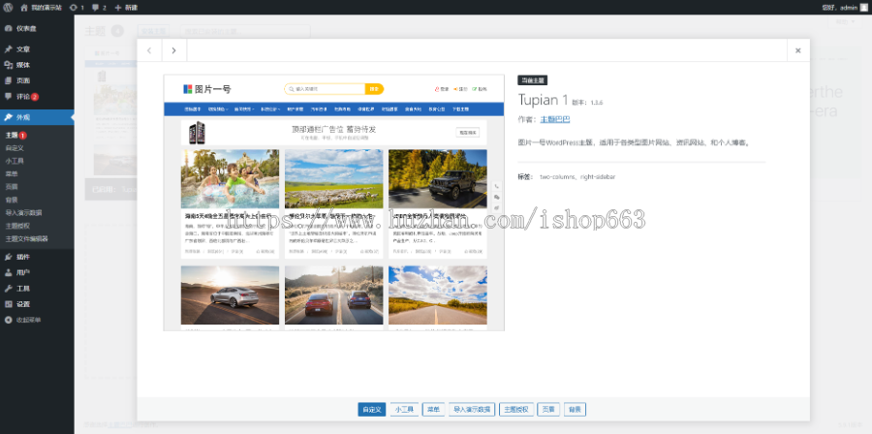Image resolution: width=872 pixels, height=434 pixels.
Task: Open the author link 主题巴巴
Action: pyautogui.click(x=555, y=119)
